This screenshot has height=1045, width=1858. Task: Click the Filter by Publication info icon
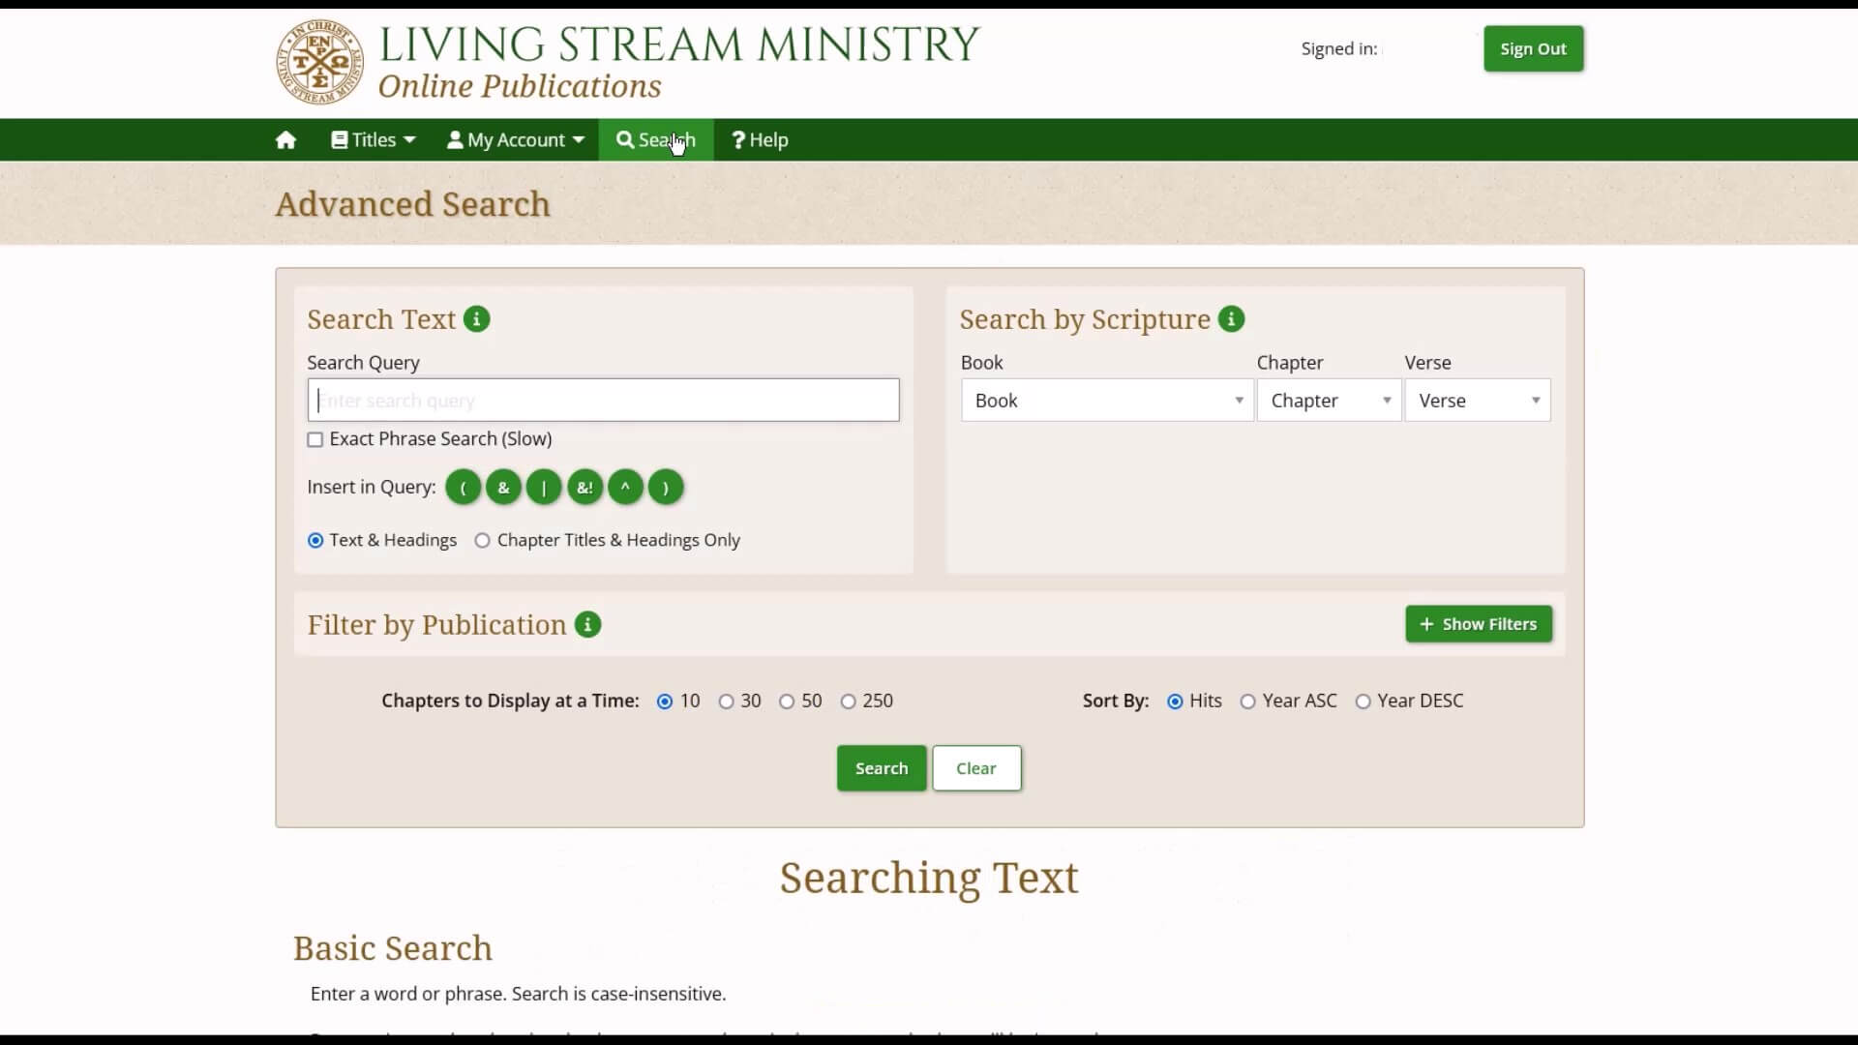point(587,624)
